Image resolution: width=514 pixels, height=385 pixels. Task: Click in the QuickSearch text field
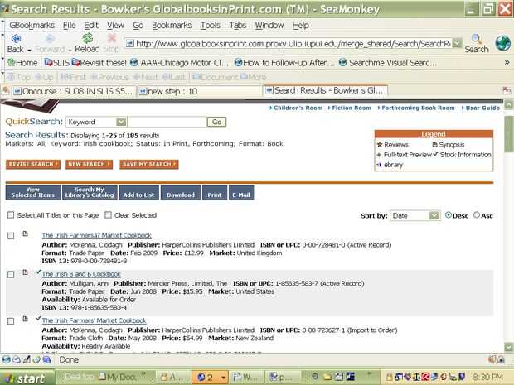(x=167, y=122)
